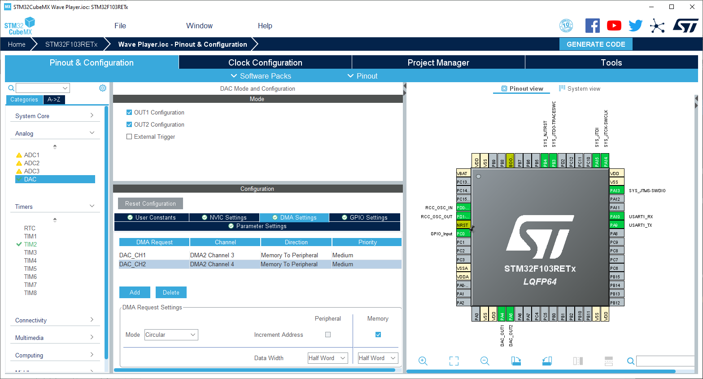Open ST Twitter page icon
The height and width of the screenshot is (379, 703).
coord(635,26)
